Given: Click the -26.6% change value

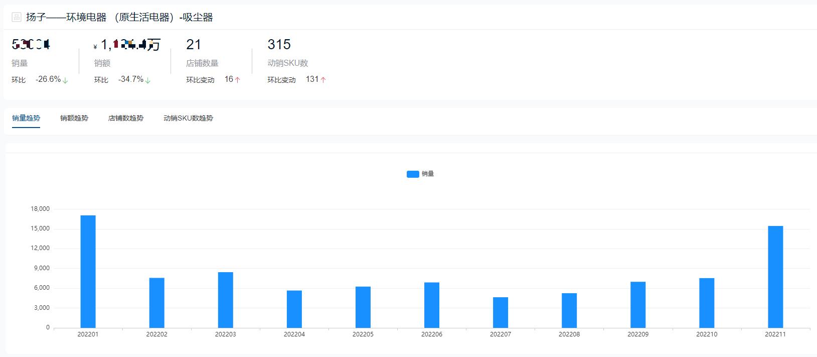Looking at the screenshot, I should point(48,79).
